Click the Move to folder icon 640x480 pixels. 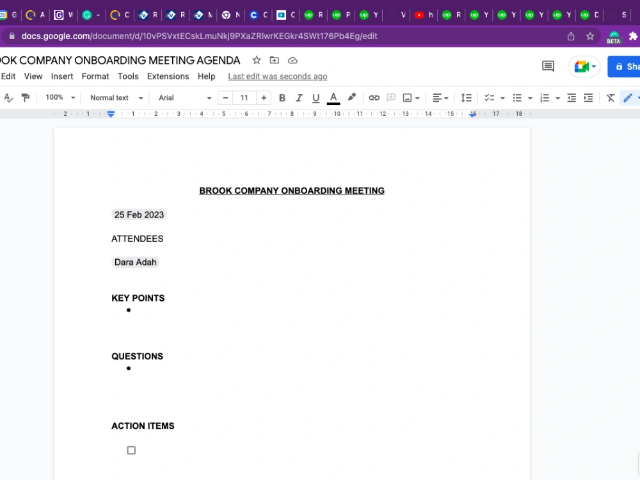[x=275, y=60]
